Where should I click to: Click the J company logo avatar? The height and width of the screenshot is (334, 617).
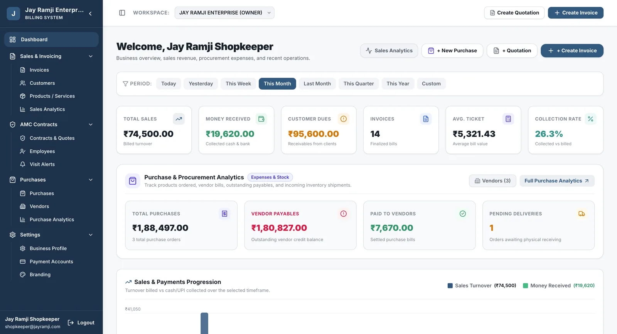(13, 13)
